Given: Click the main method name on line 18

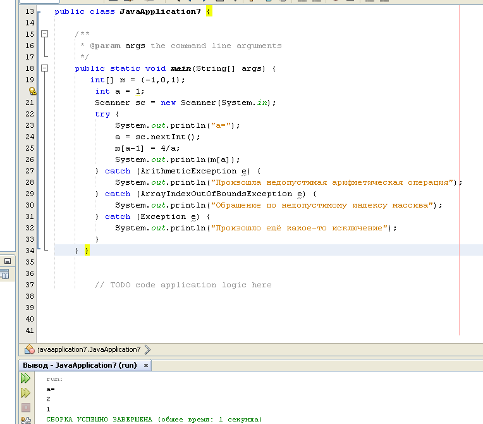Looking at the screenshot, I should (x=180, y=68).
